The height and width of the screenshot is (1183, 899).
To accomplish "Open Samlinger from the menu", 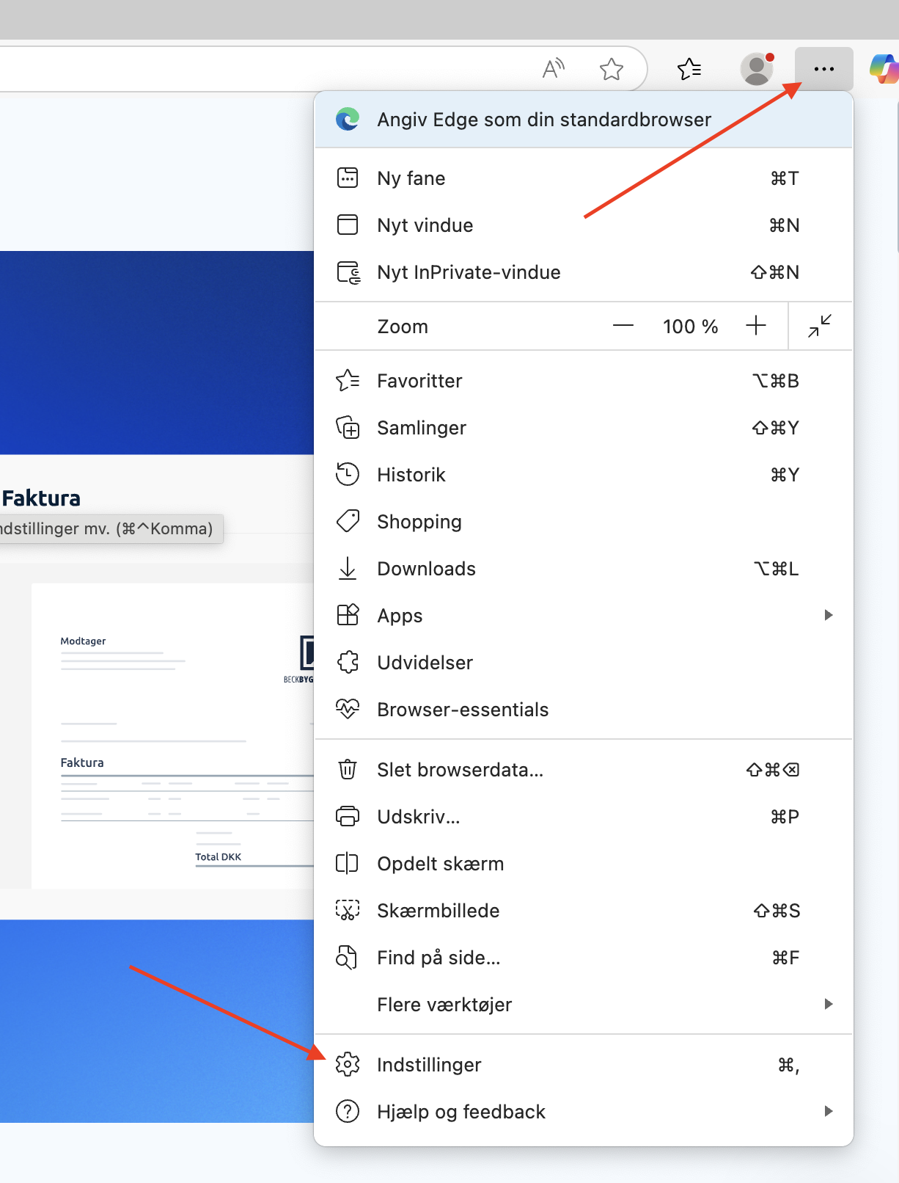I will point(584,427).
